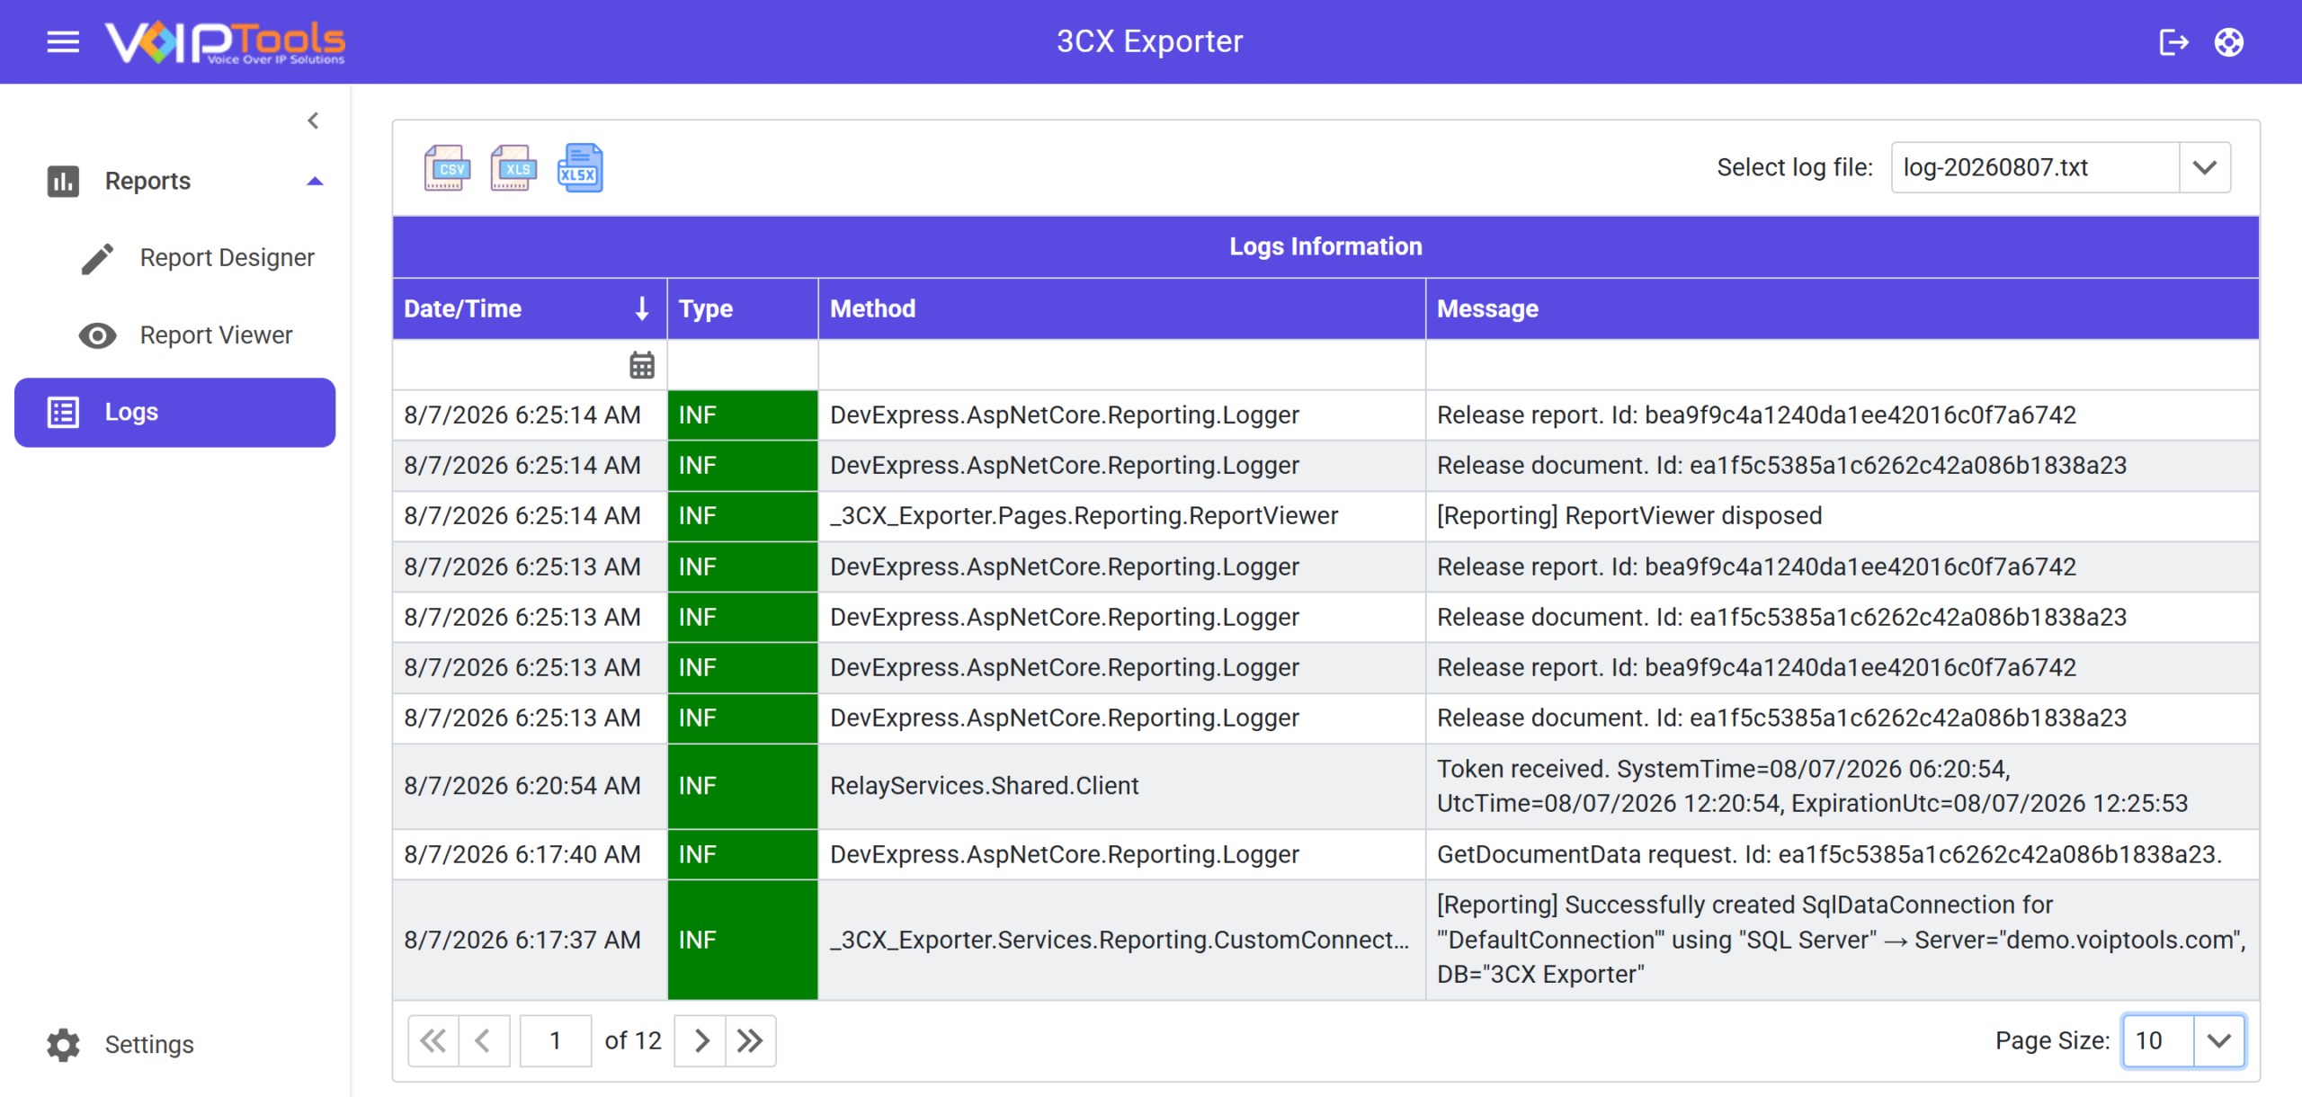Click the VoIPTools logo
Image resolution: width=2302 pixels, height=1097 pixels.
pyautogui.click(x=225, y=42)
